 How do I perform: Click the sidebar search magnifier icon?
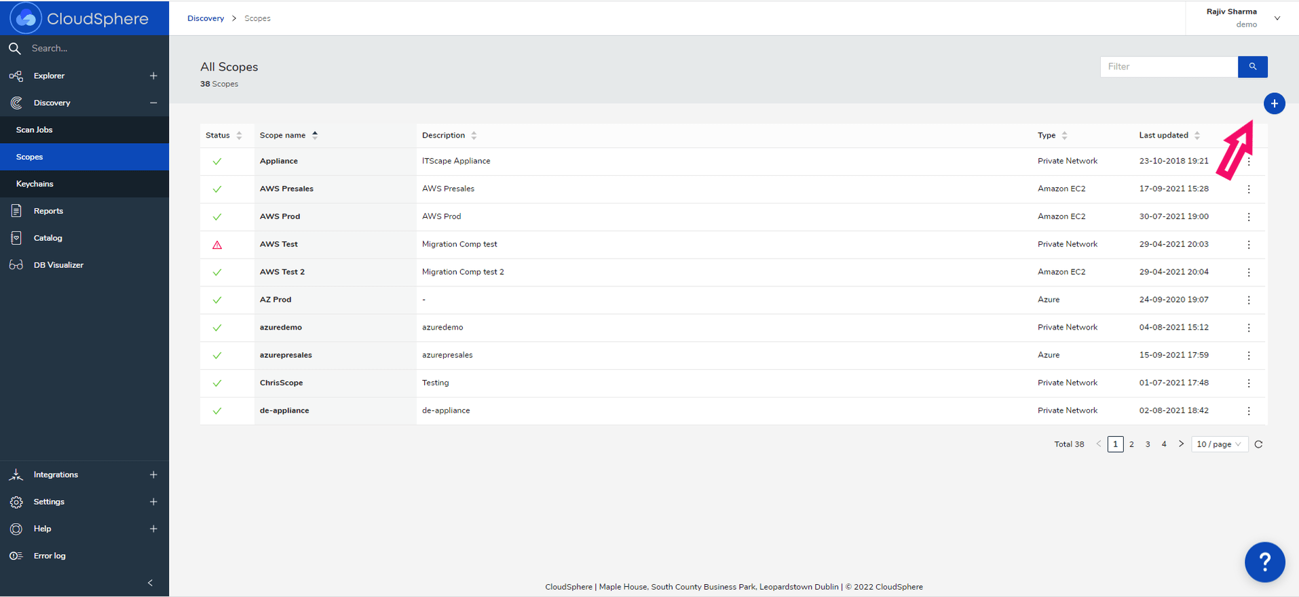coord(15,48)
